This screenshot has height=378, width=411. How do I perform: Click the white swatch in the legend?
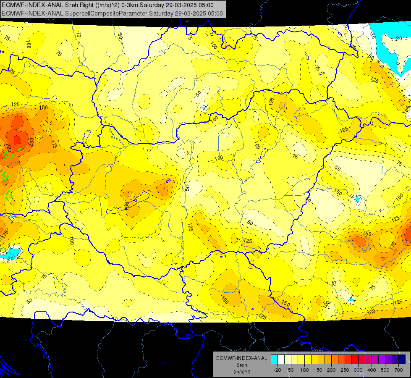(x=281, y=359)
